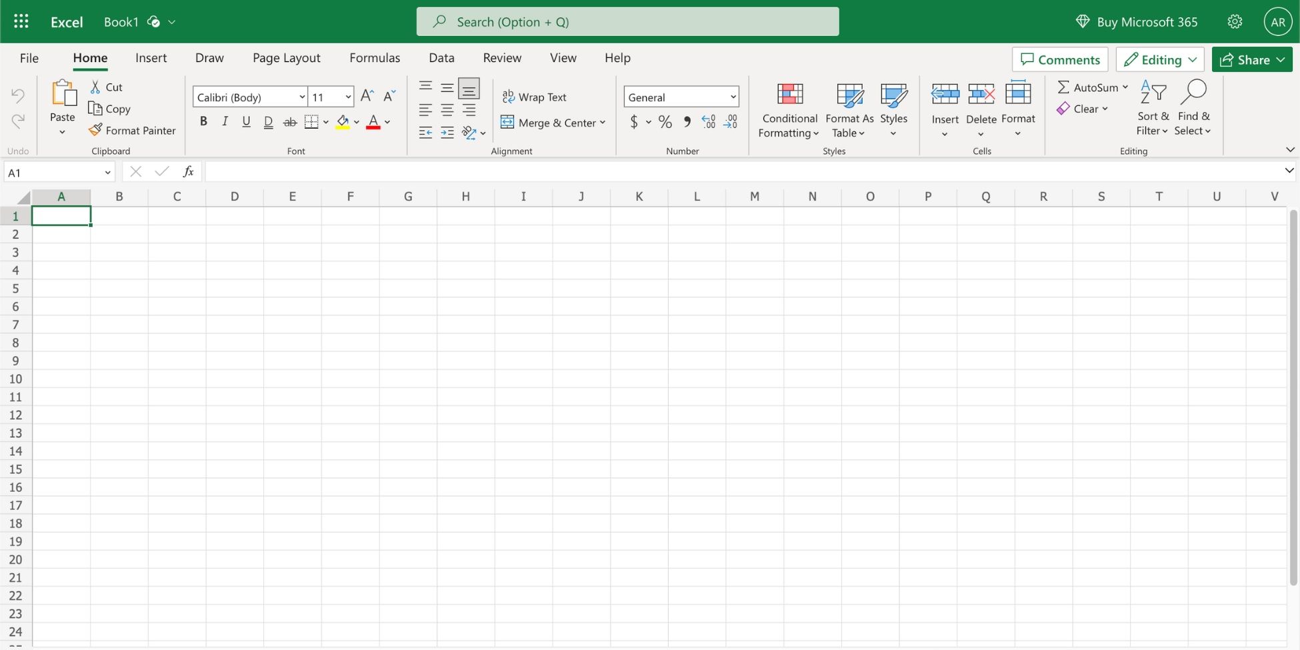The width and height of the screenshot is (1300, 650).
Task: Activate the Format Painter tool
Action: pos(132,130)
